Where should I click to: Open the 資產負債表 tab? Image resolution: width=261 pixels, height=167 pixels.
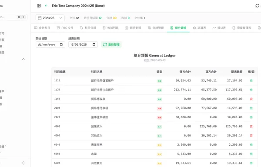[x=242, y=28]
